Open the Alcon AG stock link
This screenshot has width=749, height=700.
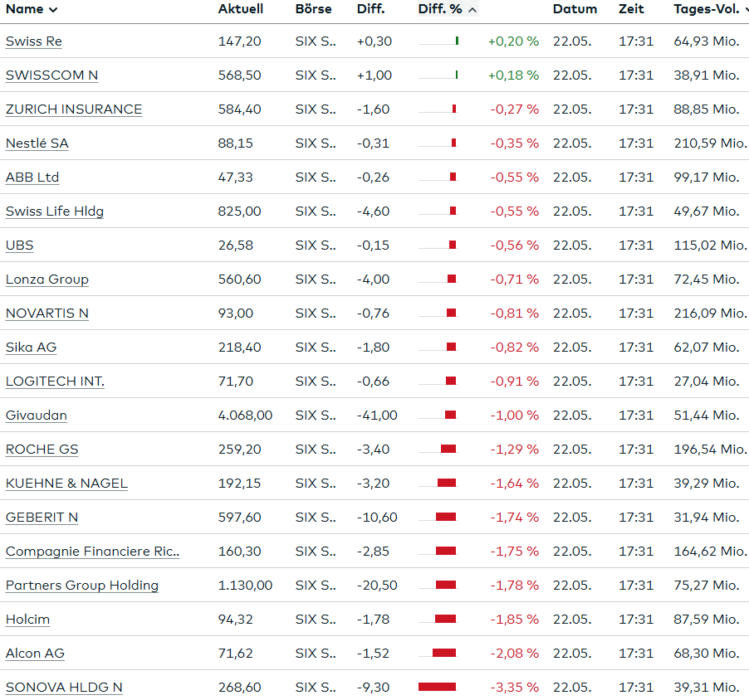[36, 654]
